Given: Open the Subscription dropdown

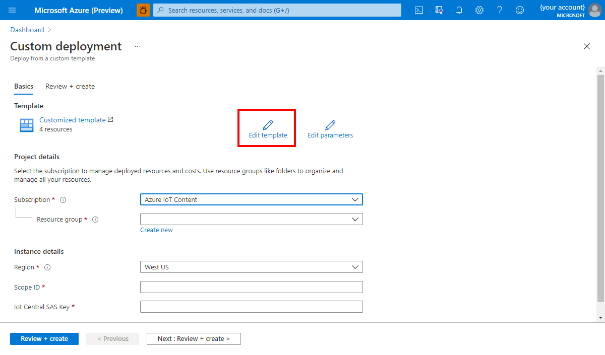Looking at the screenshot, I should click(x=251, y=199).
